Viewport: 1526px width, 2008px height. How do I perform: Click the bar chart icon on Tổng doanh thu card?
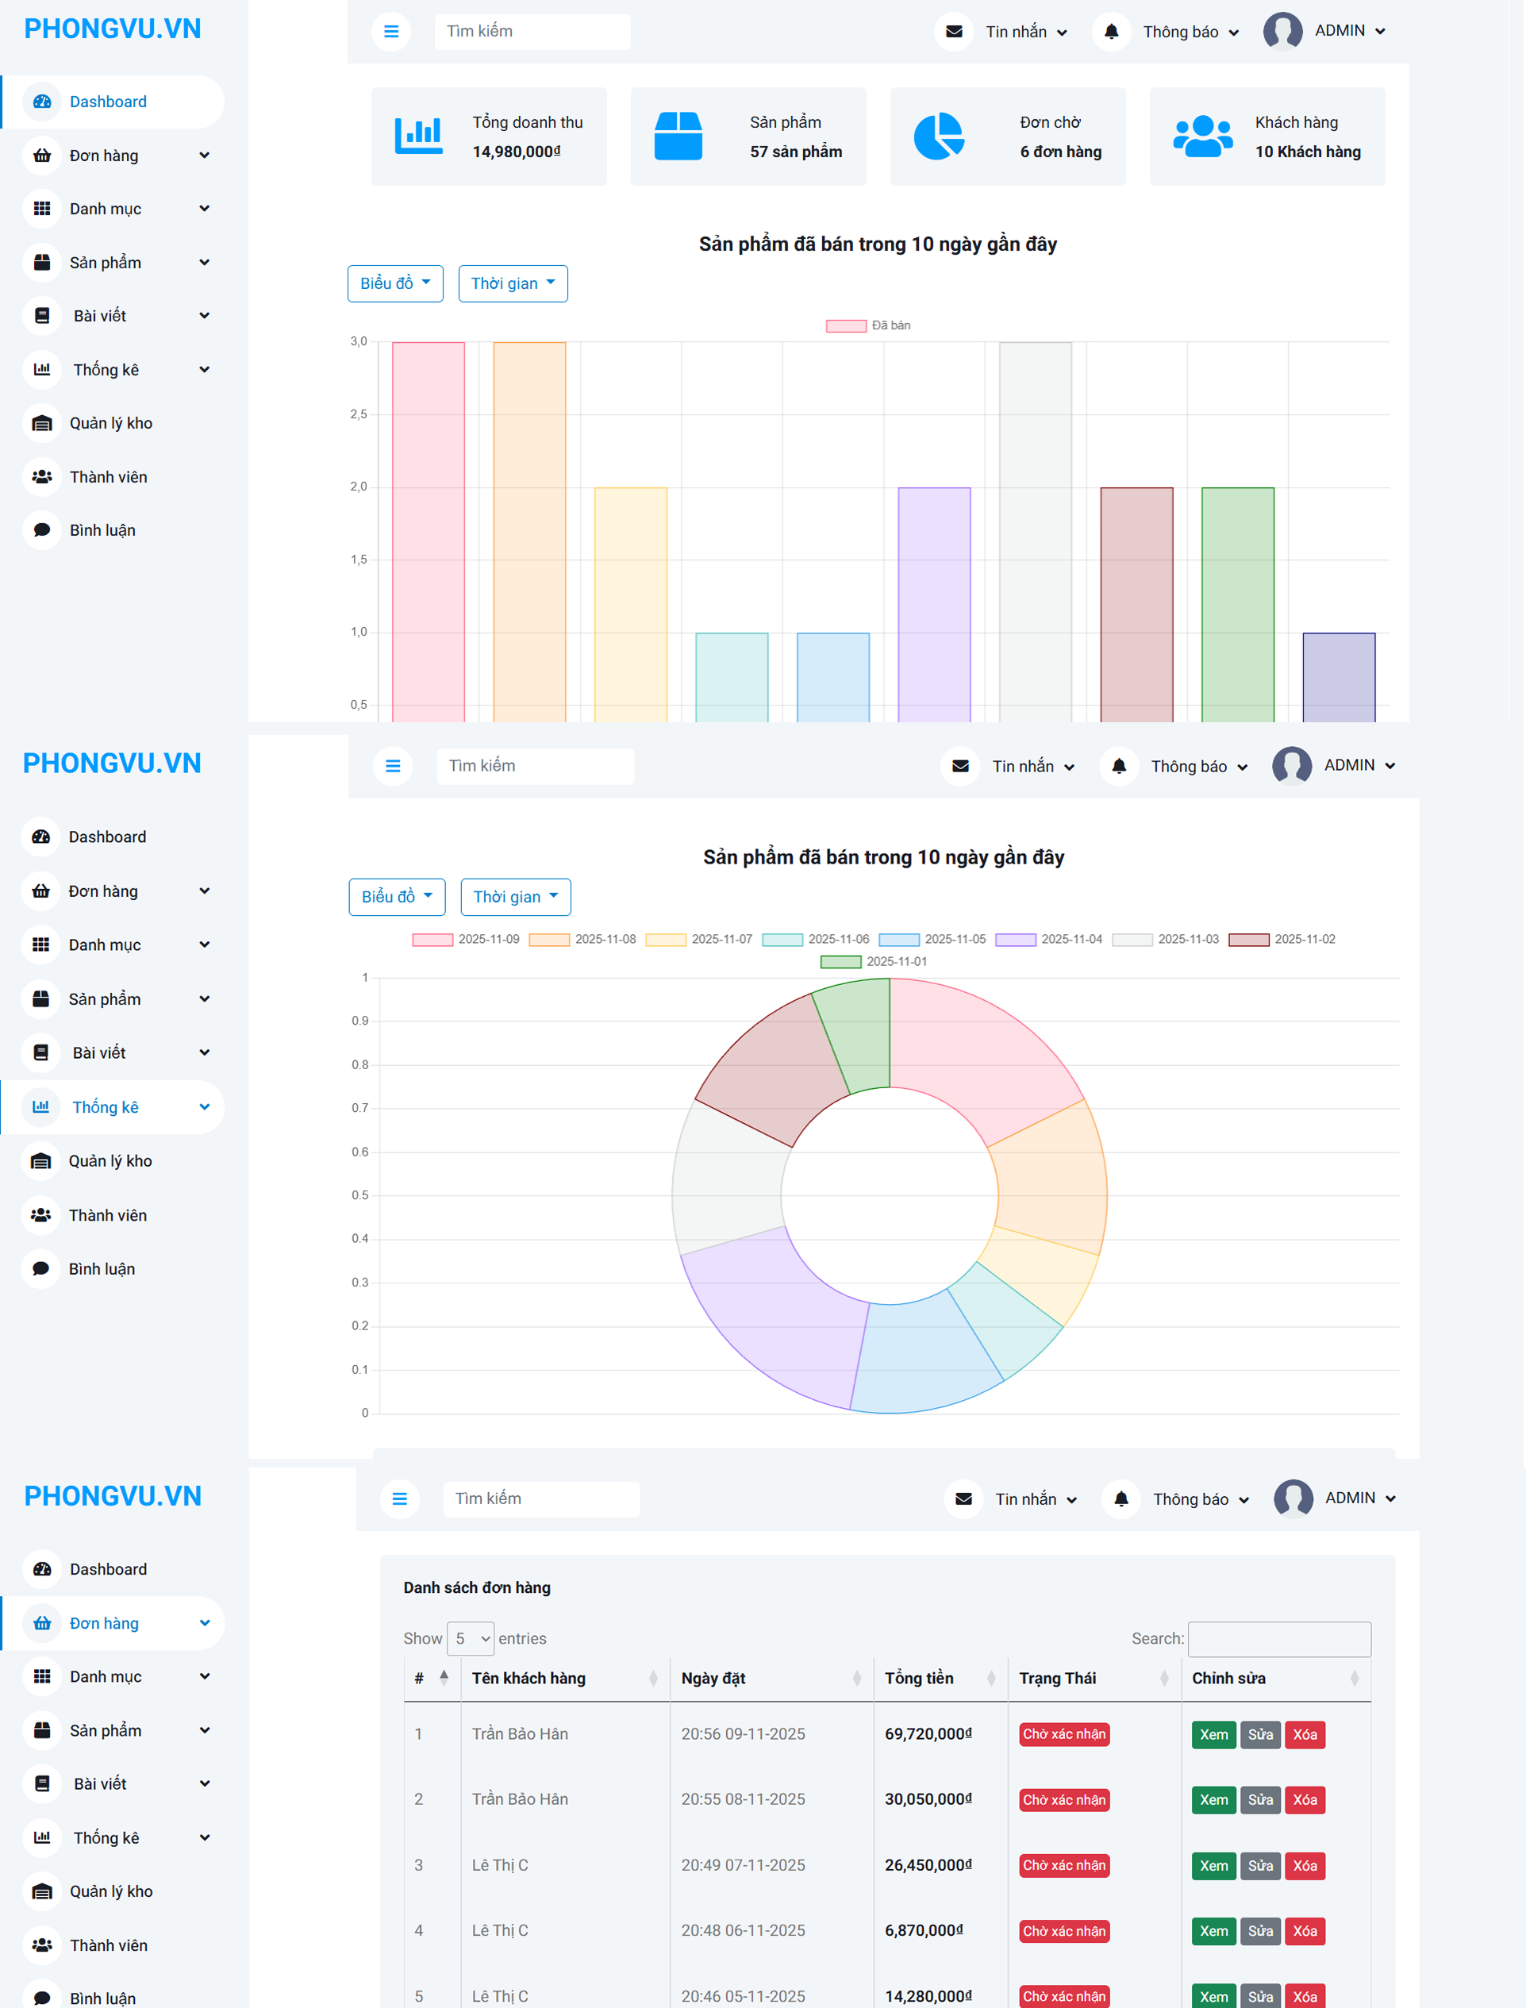[419, 136]
